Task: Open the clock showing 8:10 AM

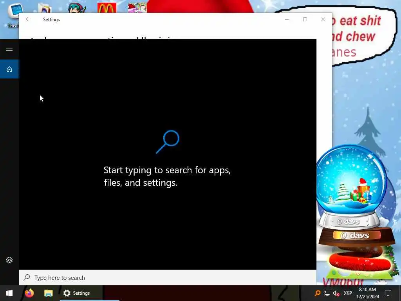Action: 367,293
